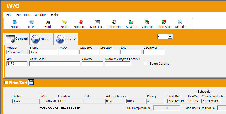Click the Customer input field

[154, 52]
